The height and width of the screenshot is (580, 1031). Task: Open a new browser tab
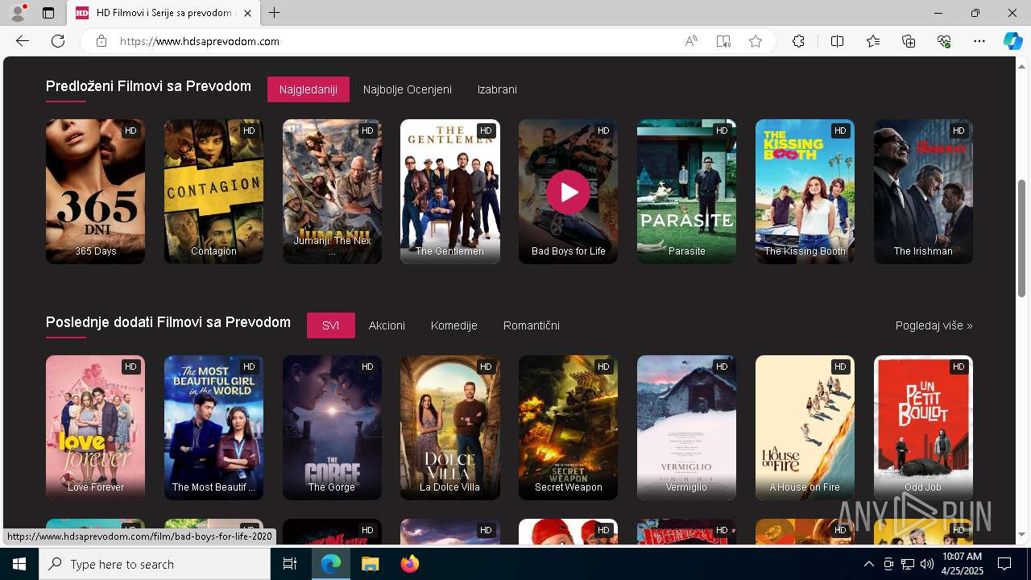tap(275, 13)
